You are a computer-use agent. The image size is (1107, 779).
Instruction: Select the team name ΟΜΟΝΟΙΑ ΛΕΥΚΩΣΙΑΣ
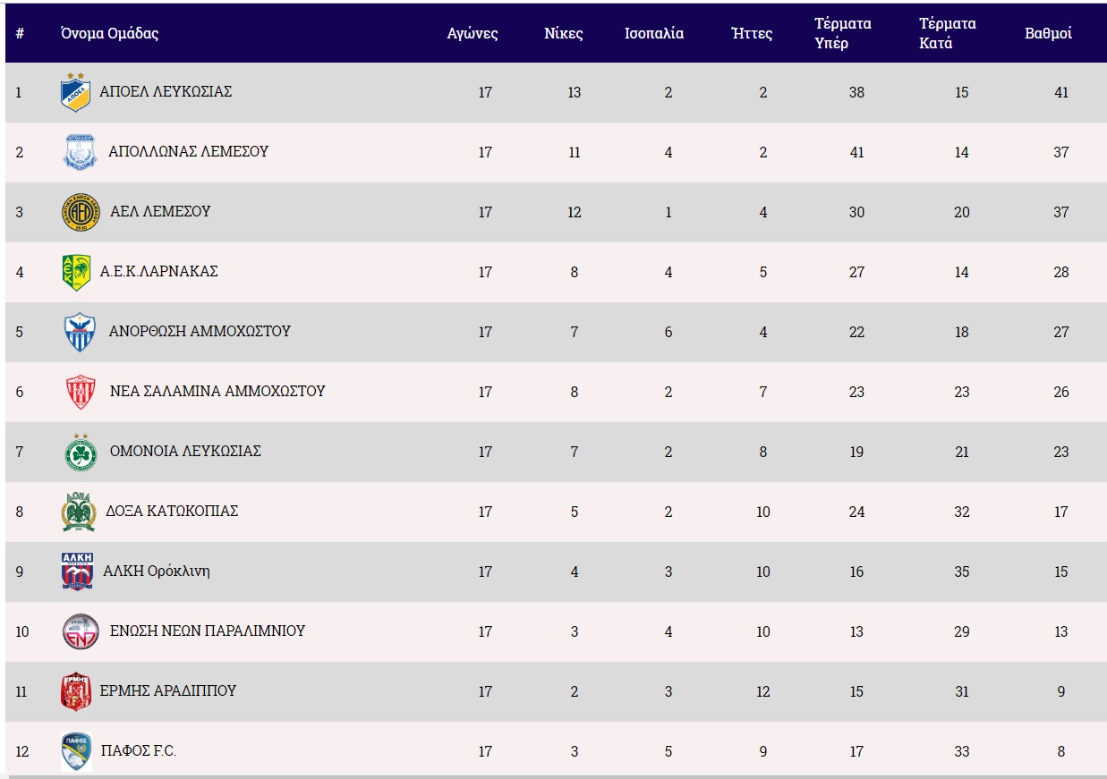point(185,451)
